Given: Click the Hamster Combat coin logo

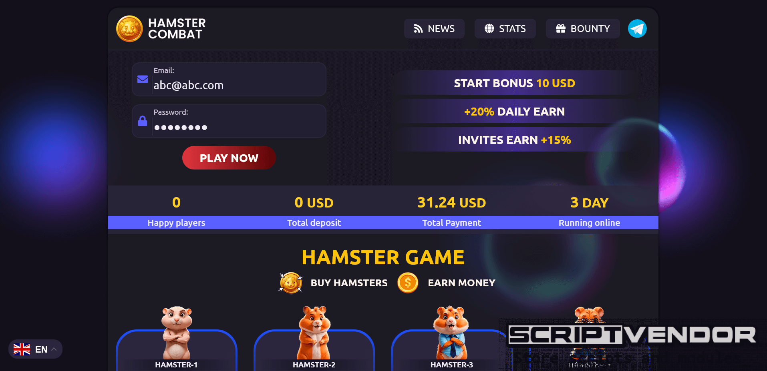Looking at the screenshot, I should coord(129,29).
